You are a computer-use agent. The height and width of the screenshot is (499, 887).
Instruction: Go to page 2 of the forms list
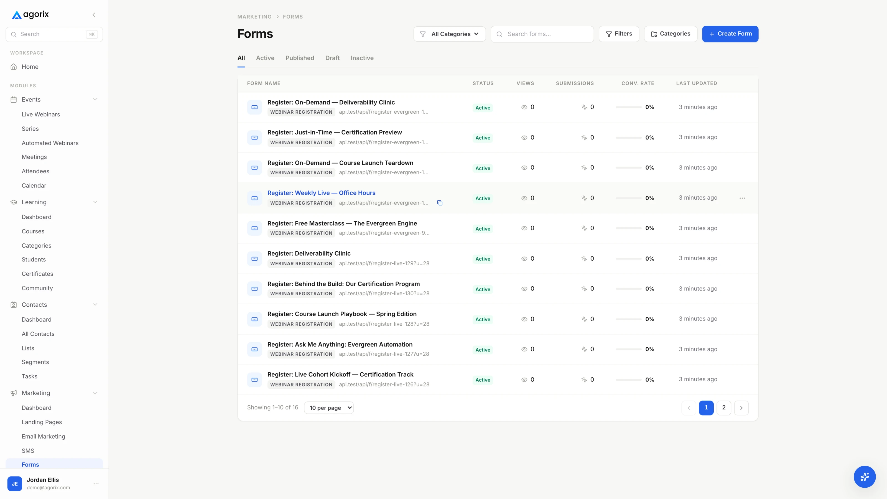point(724,408)
